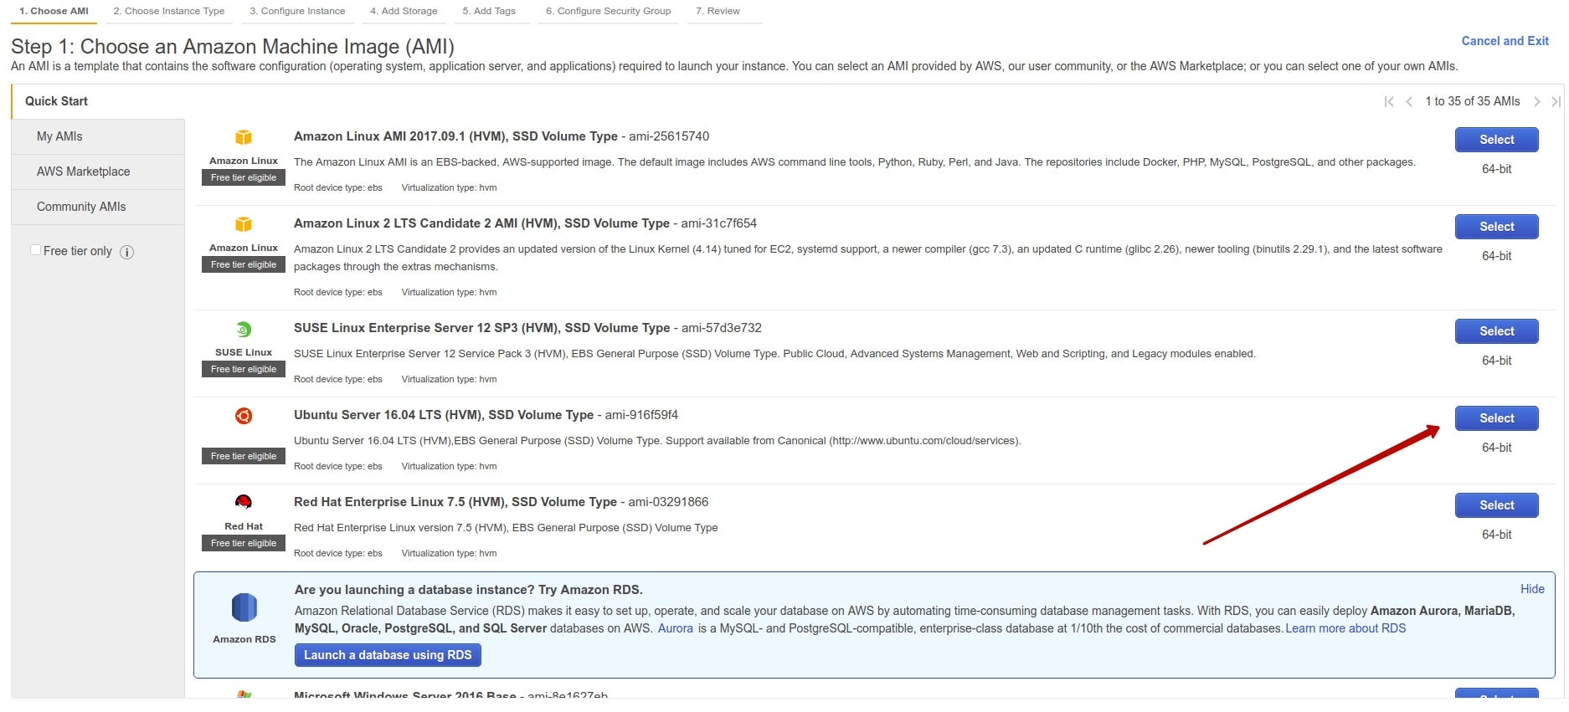Select Red Hat Enterprise Linux 7.5 image
Screen dimensions: 1569x712
click(1496, 505)
